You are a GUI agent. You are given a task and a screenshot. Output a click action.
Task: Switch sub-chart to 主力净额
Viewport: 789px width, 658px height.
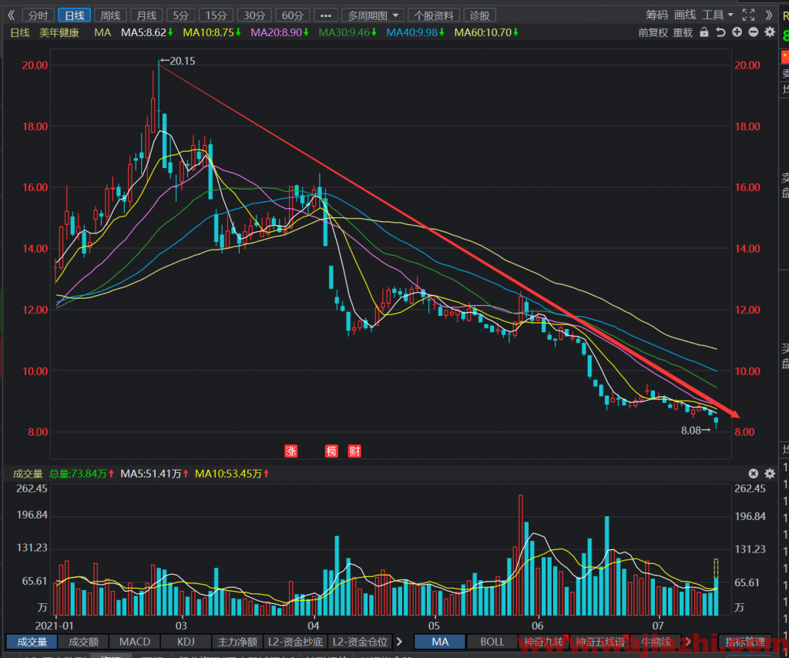click(x=237, y=642)
